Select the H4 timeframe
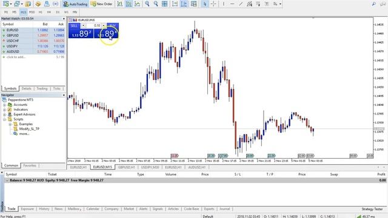The width and height of the screenshot is (388, 218). (49, 12)
